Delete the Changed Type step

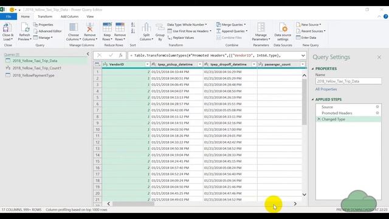pyautogui.click(x=318, y=119)
